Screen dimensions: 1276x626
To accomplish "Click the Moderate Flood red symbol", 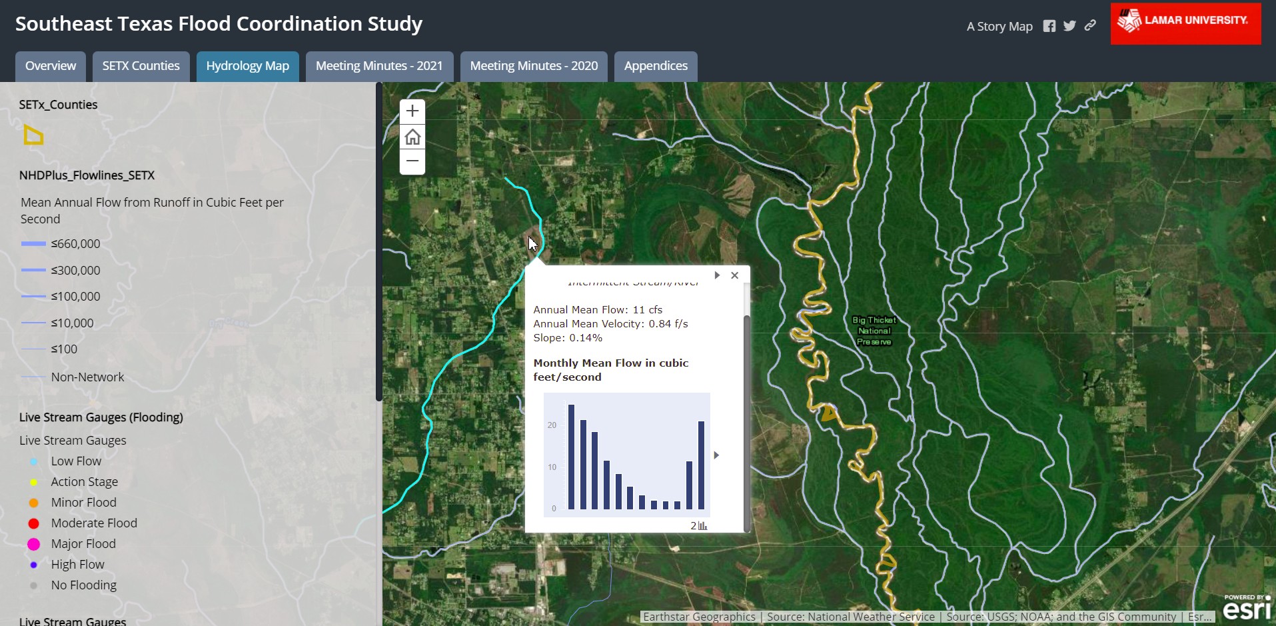I will click(x=33, y=523).
